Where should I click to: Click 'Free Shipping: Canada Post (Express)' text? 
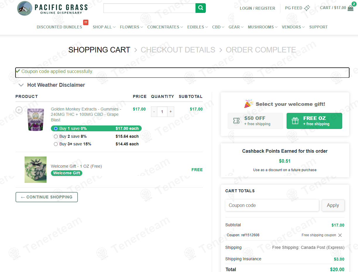tap(308, 247)
